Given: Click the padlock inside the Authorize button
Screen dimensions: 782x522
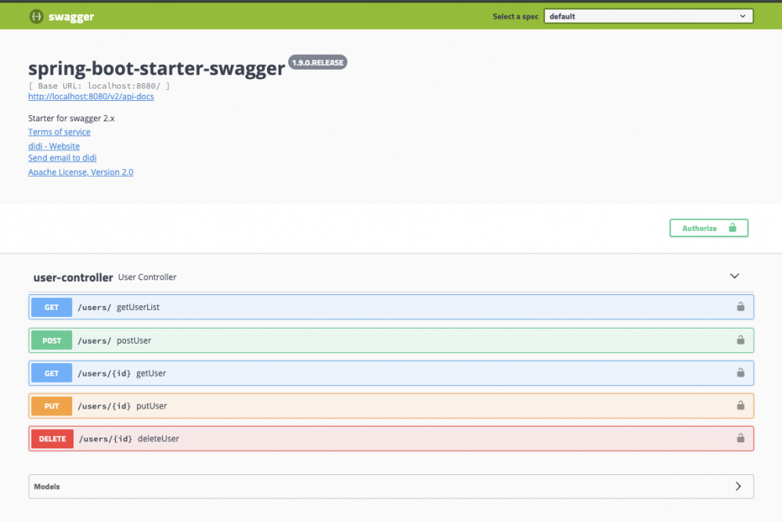Looking at the screenshot, I should pos(731,228).
